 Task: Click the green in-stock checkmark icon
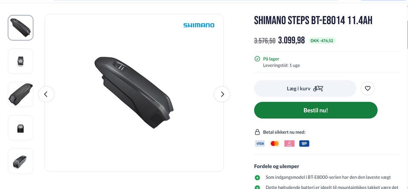pyautogui.click(x=257, y=59)
